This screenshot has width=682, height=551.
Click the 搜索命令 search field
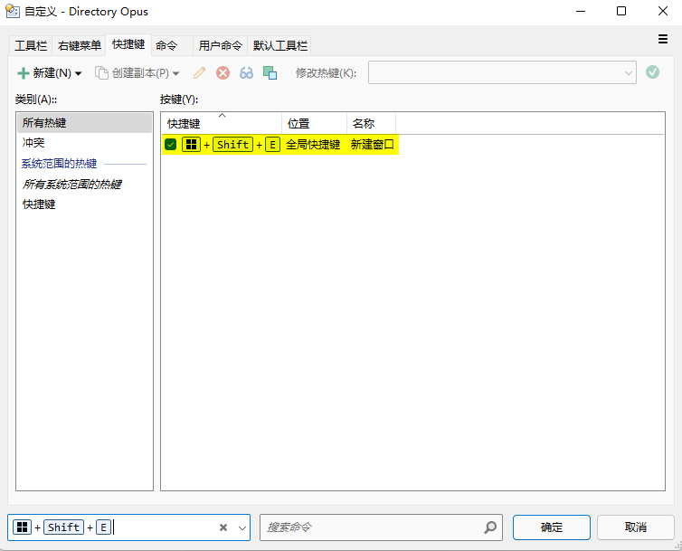pos(381,527)
